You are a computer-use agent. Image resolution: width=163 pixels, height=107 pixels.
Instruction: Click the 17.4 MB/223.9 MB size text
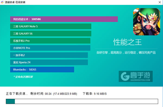(65, 94)
